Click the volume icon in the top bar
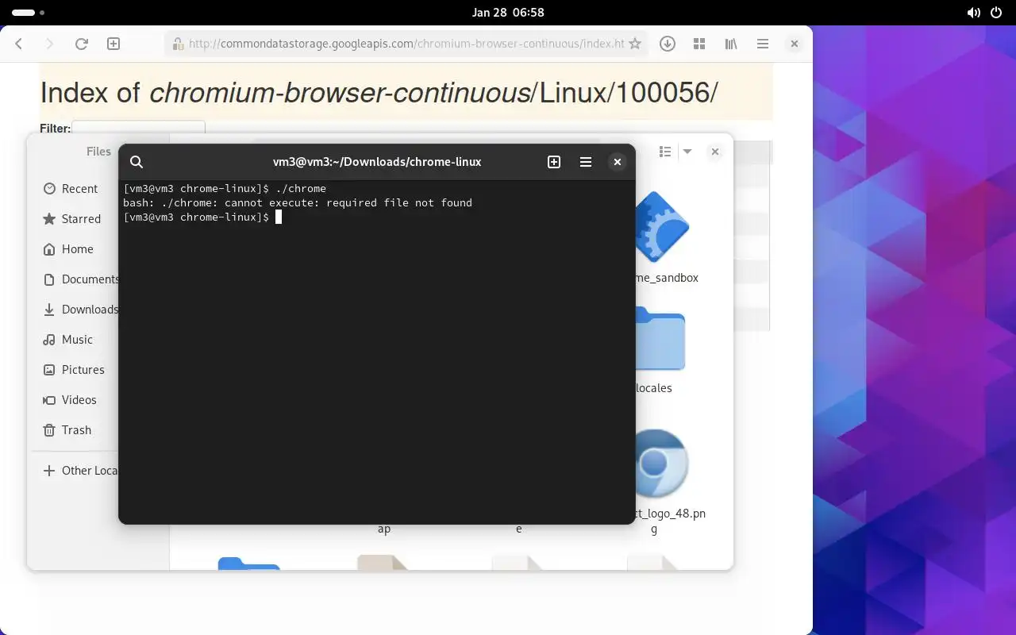The image size is (1016, 635). click(x=973, y=13)
